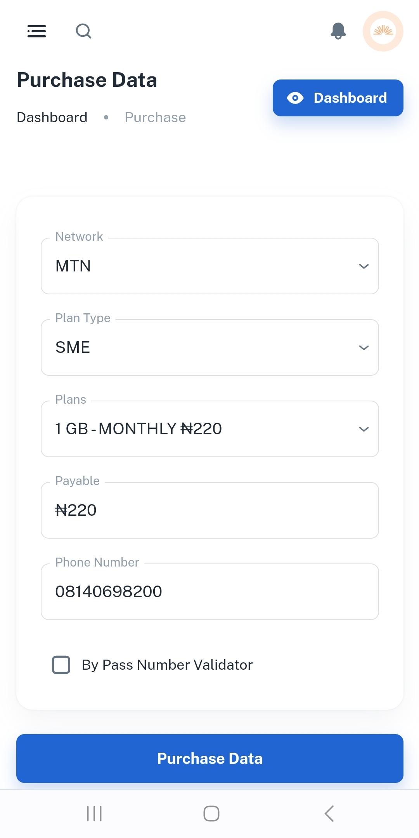This screenshot has width=419, height=838.
Task: Tap the By Pass Number Validator label
Action: point(167,665)
